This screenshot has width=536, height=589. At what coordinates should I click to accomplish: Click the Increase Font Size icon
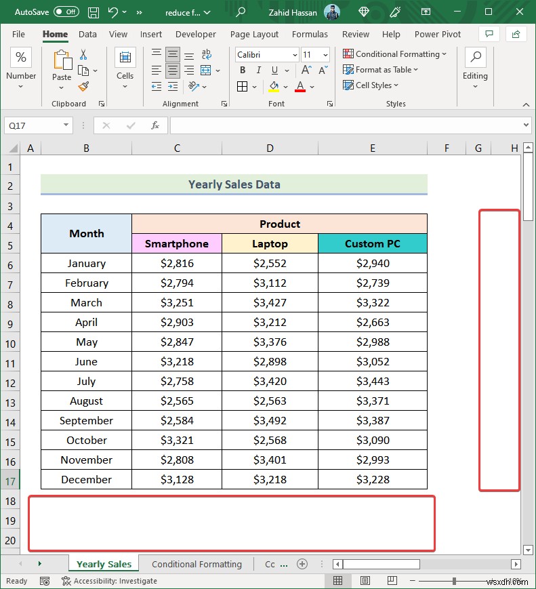coord(306,70)
